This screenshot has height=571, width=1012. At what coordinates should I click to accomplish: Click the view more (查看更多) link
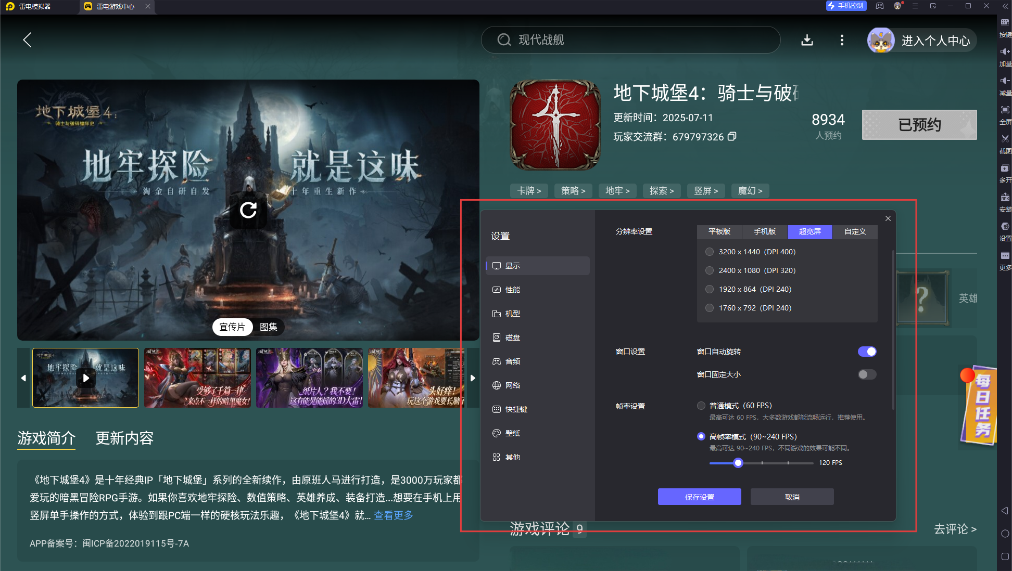(x=394, y=515)
